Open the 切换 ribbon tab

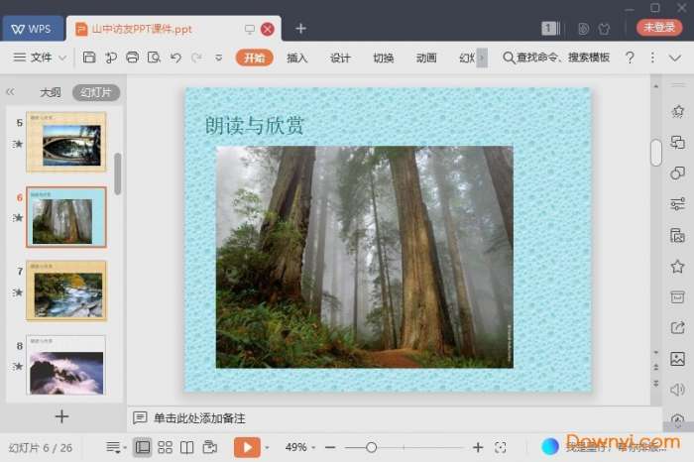click(384, 58)
